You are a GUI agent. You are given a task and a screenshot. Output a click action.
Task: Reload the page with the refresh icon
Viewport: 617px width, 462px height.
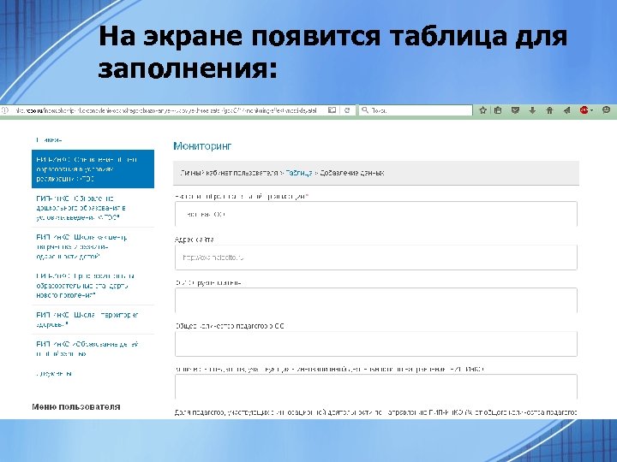tap(347, 110)
